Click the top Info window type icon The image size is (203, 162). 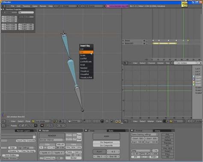click(4, 6)
